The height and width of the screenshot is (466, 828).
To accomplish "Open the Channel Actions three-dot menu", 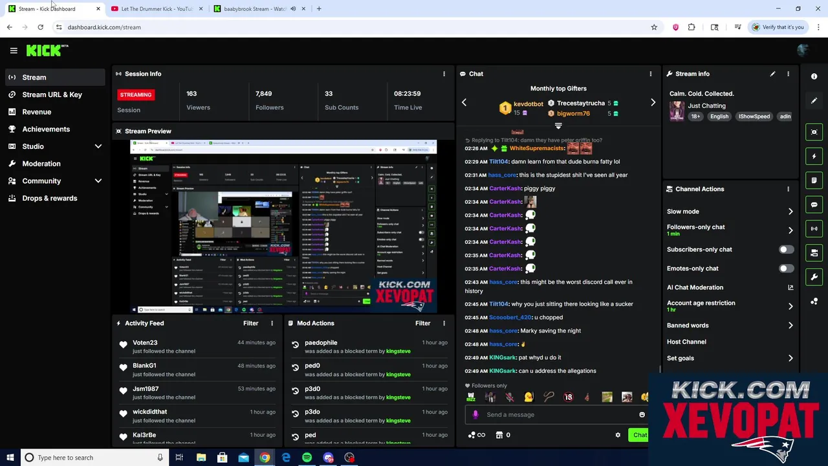I will pyautogui.click(x=788, y=189).
